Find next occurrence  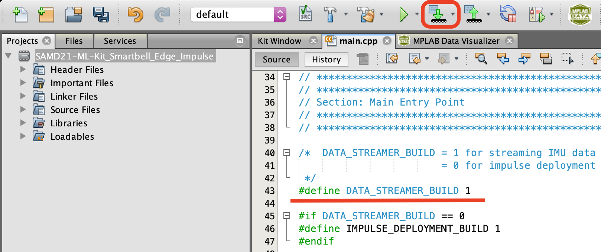click(x=524, y=58)
